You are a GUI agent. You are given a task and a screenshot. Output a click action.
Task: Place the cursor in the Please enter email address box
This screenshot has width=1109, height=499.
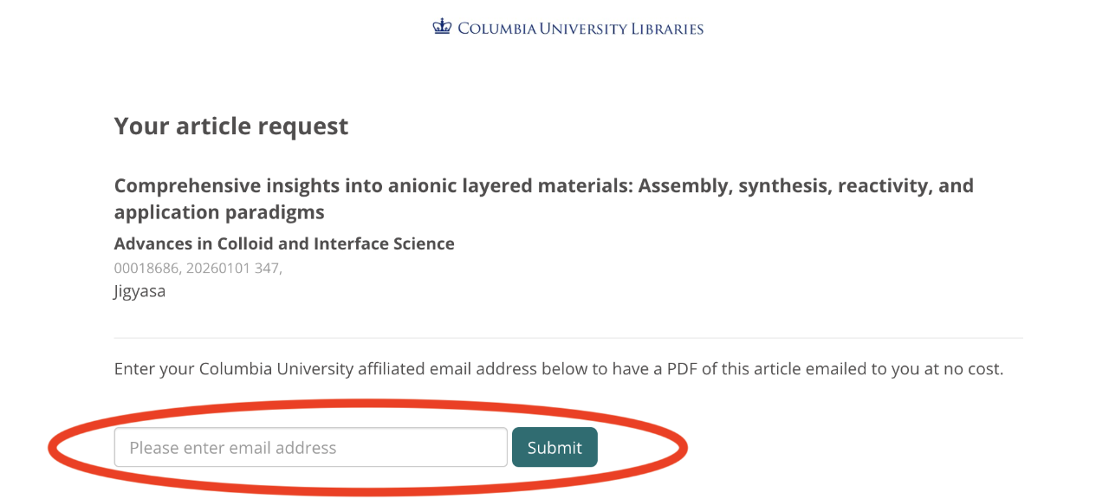pos(310,447)
